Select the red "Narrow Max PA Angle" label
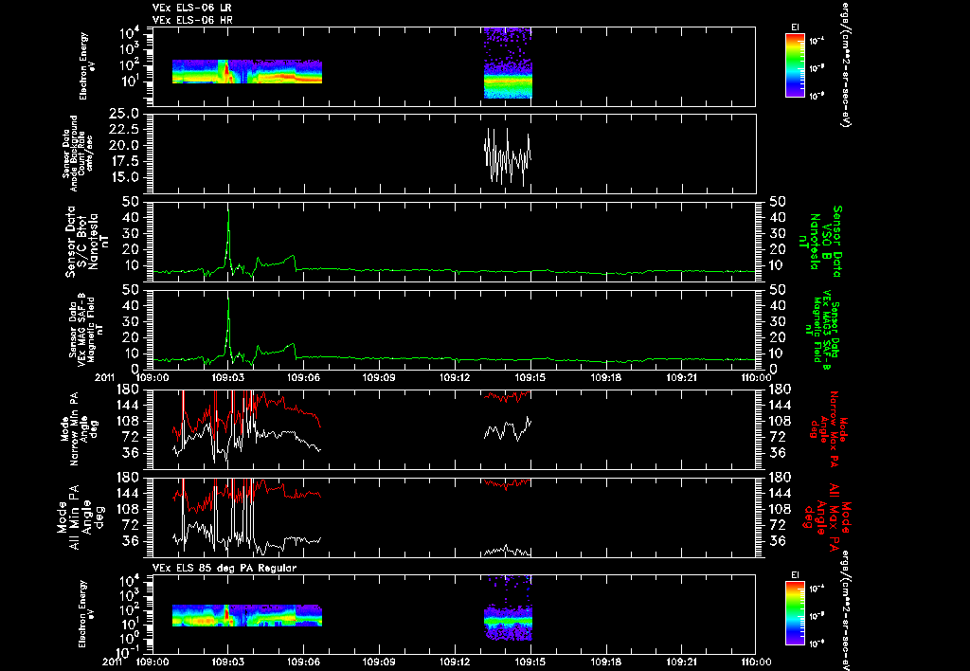The width and height of the screenshot is (970, 671). tap(829, 428)
